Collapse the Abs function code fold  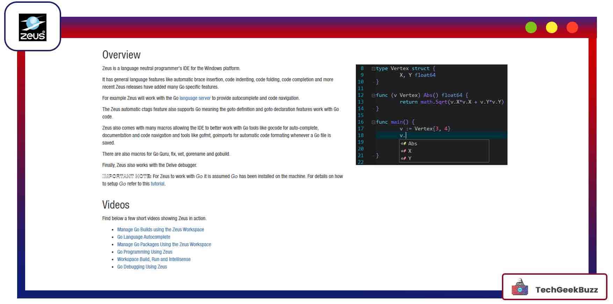373,95
